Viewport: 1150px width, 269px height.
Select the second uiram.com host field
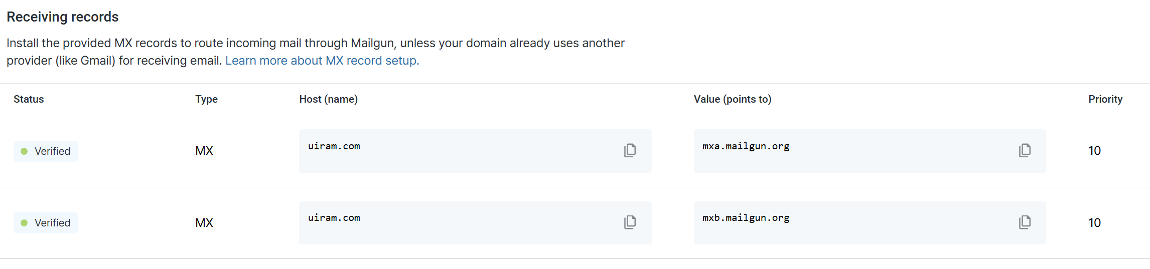pos(475,223)
